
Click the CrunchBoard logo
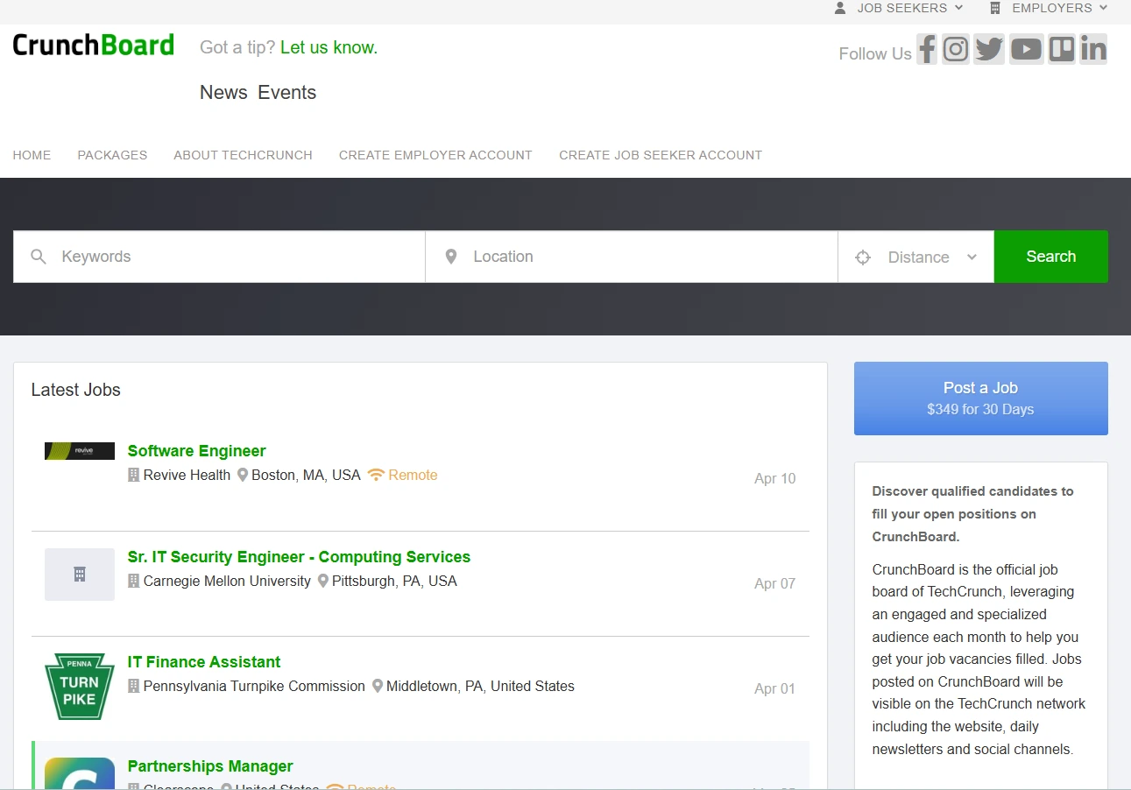(94, 45)
